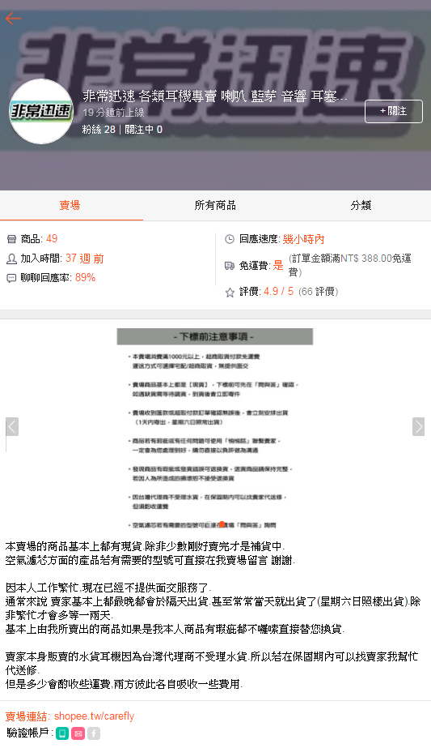Viewport: 431px width, 748px height.
Task: Click the product count 49
Action: 52,238
